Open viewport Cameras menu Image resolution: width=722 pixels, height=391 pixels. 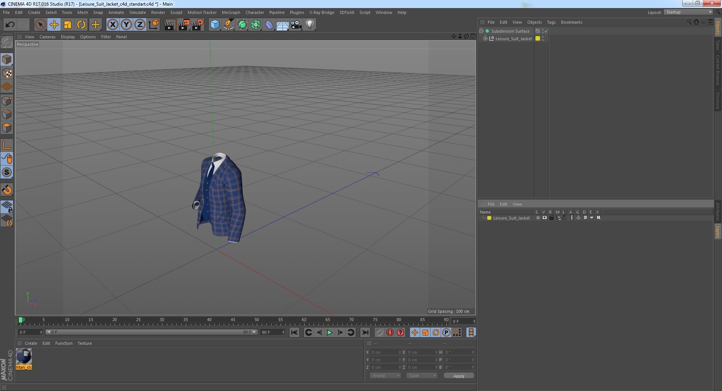point(47,37)
